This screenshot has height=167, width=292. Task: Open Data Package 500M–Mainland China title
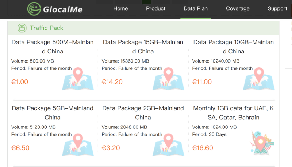[53, 47]
